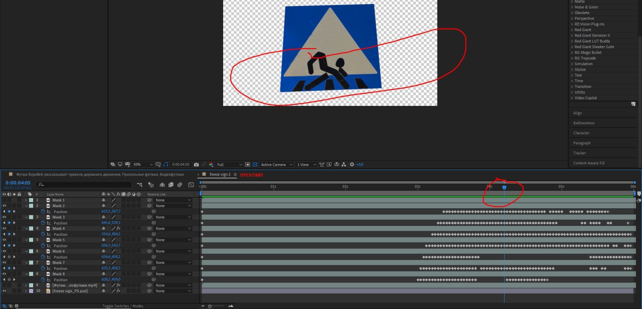Click always preview this view icon

(113, 165)
